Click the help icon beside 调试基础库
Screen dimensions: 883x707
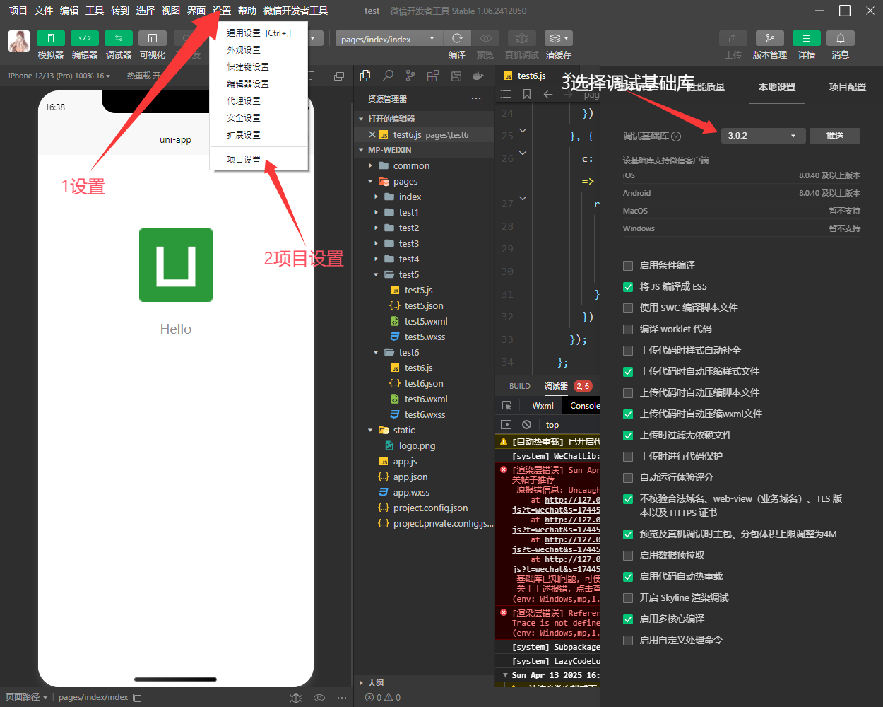[x=676, y=136]
